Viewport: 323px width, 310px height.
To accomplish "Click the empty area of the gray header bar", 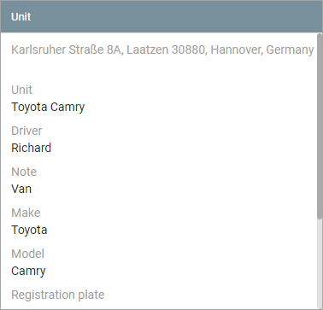I will coord(177,17).
